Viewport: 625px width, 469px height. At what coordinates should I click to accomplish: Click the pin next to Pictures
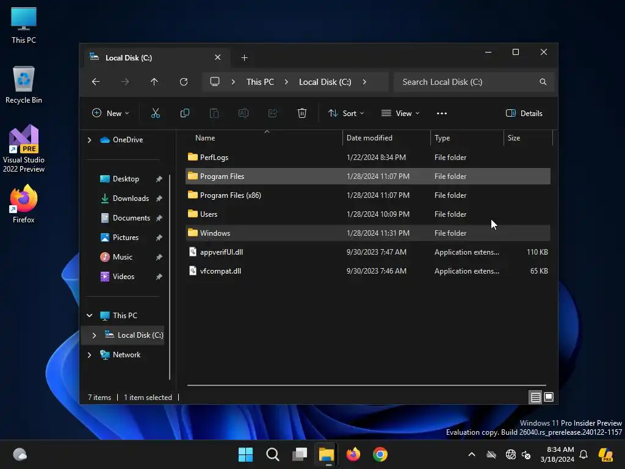pyautogui.click(x=159, y=238)
